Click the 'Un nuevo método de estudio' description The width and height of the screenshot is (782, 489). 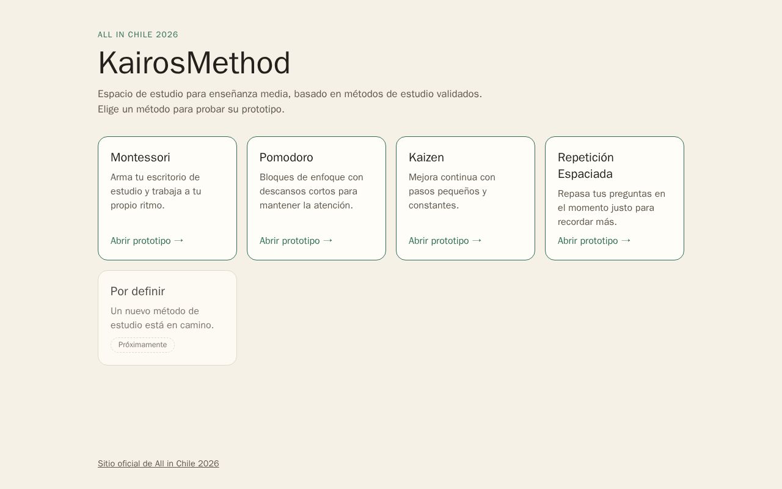point(163,318)
